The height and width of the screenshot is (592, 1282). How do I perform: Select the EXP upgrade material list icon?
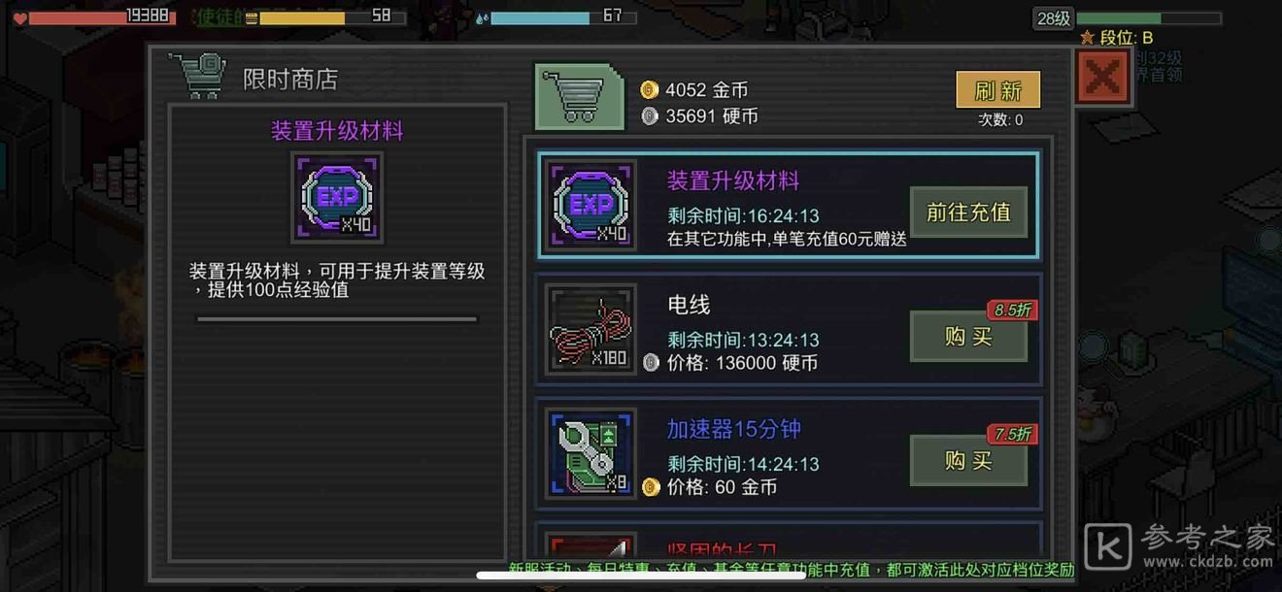click(590, 205)
